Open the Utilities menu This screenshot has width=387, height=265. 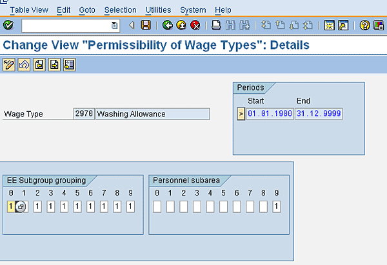tap(158, 10)
